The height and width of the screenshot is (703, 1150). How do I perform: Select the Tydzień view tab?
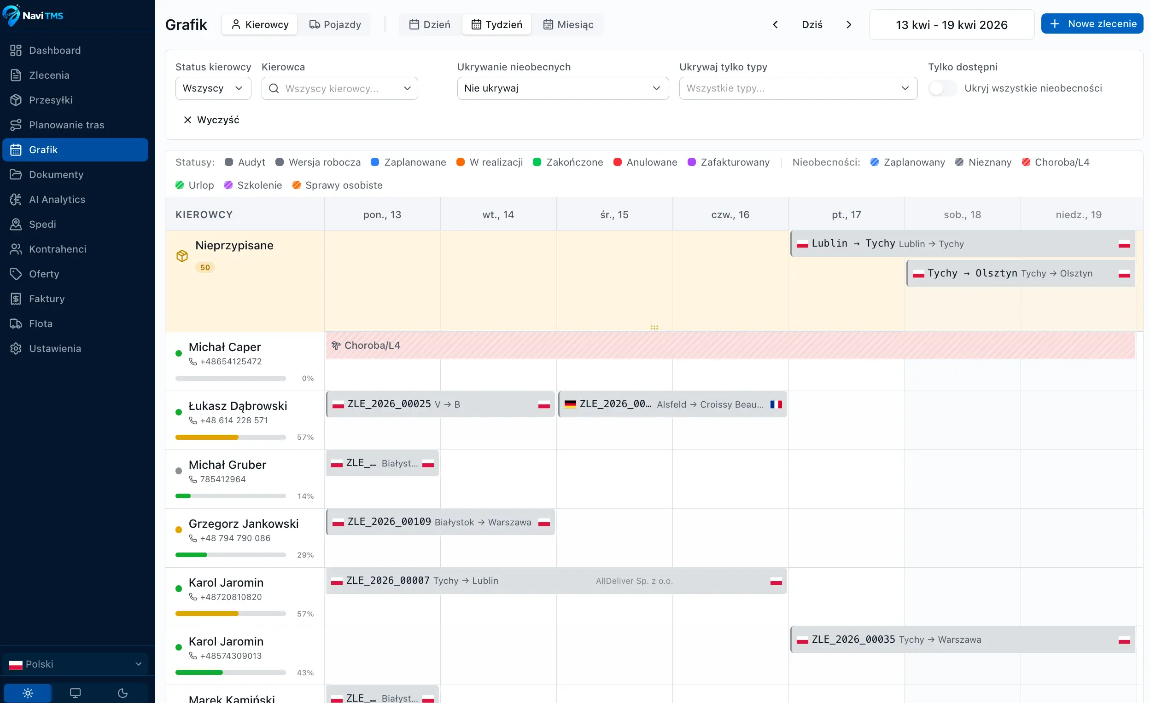[x=496, y=25]
